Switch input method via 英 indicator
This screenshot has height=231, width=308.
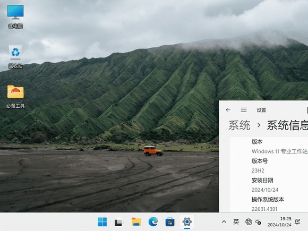click(236, 222)
